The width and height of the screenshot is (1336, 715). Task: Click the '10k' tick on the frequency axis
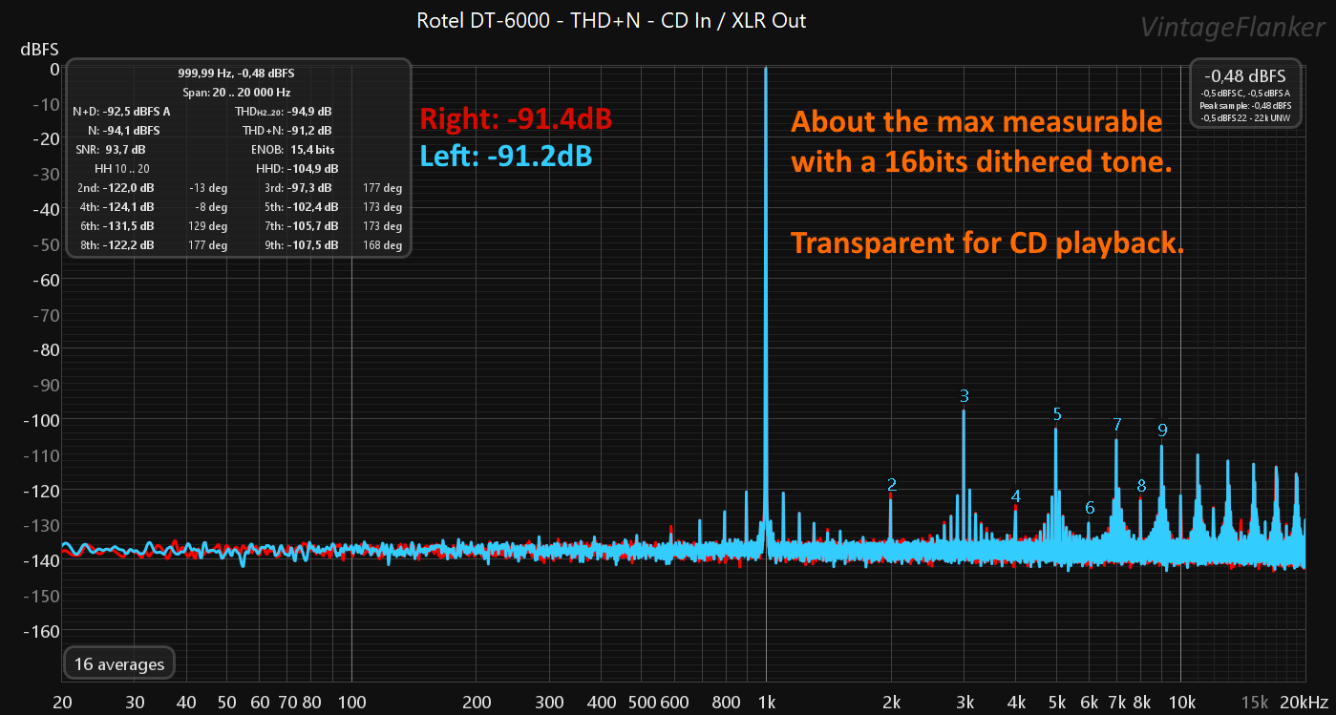point(1181,702)
